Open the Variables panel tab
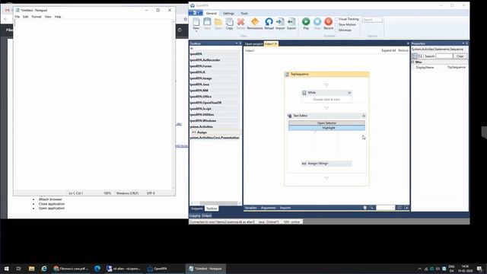The image size is (487, 274). (250, 208)
